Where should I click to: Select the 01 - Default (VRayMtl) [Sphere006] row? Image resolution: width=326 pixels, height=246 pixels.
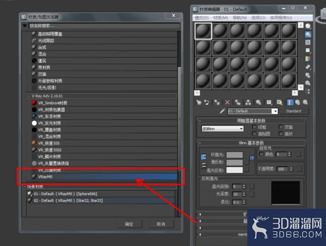coord(101,194)
